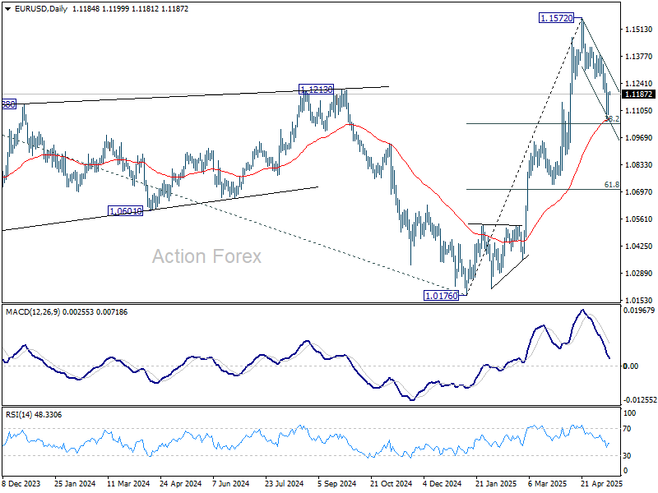Click the 1.05610 price axis value
This screenshot has height=493, width=658.
[x=639, y=219]
